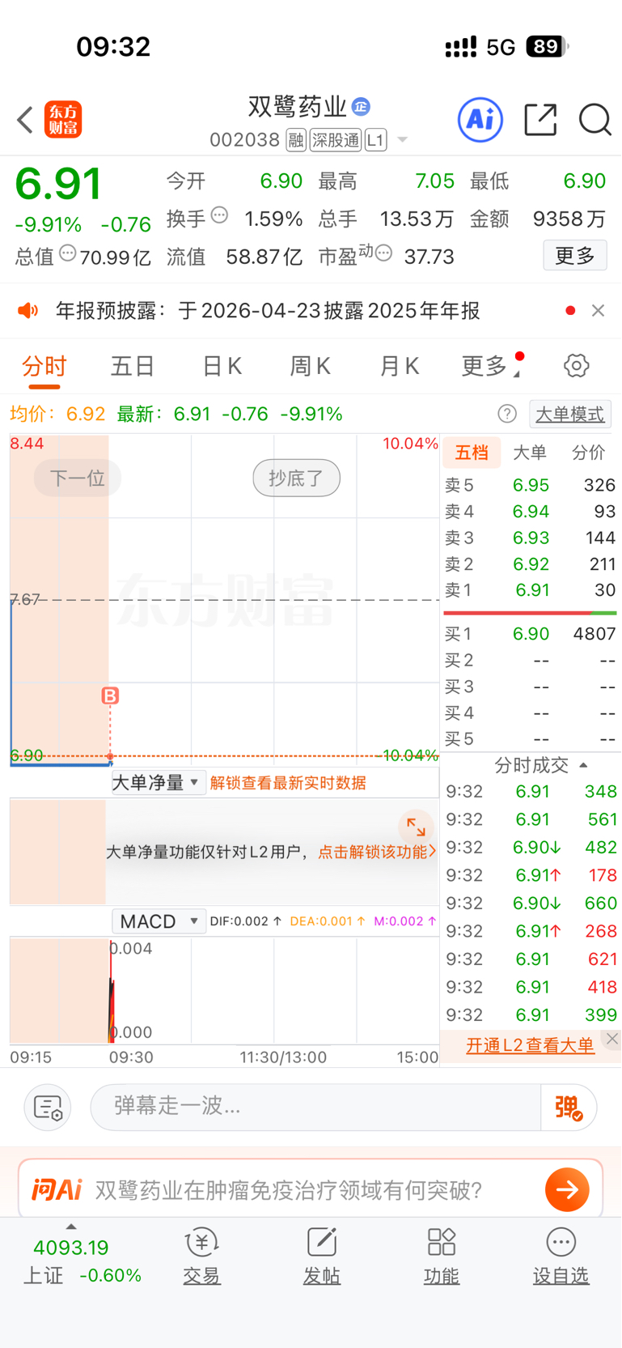Collapse the 分时成交 list arrow
This screenshot has height=1348, width=622.
584,765
